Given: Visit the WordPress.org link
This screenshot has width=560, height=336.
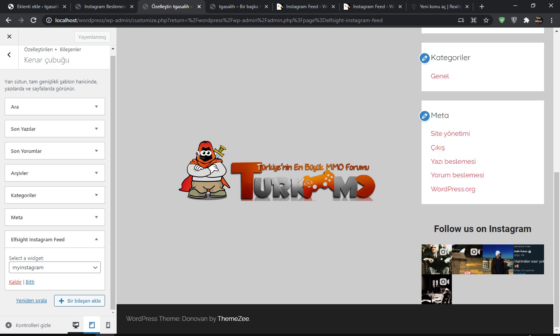Looking at the screenshot, I should coord(453,189).
